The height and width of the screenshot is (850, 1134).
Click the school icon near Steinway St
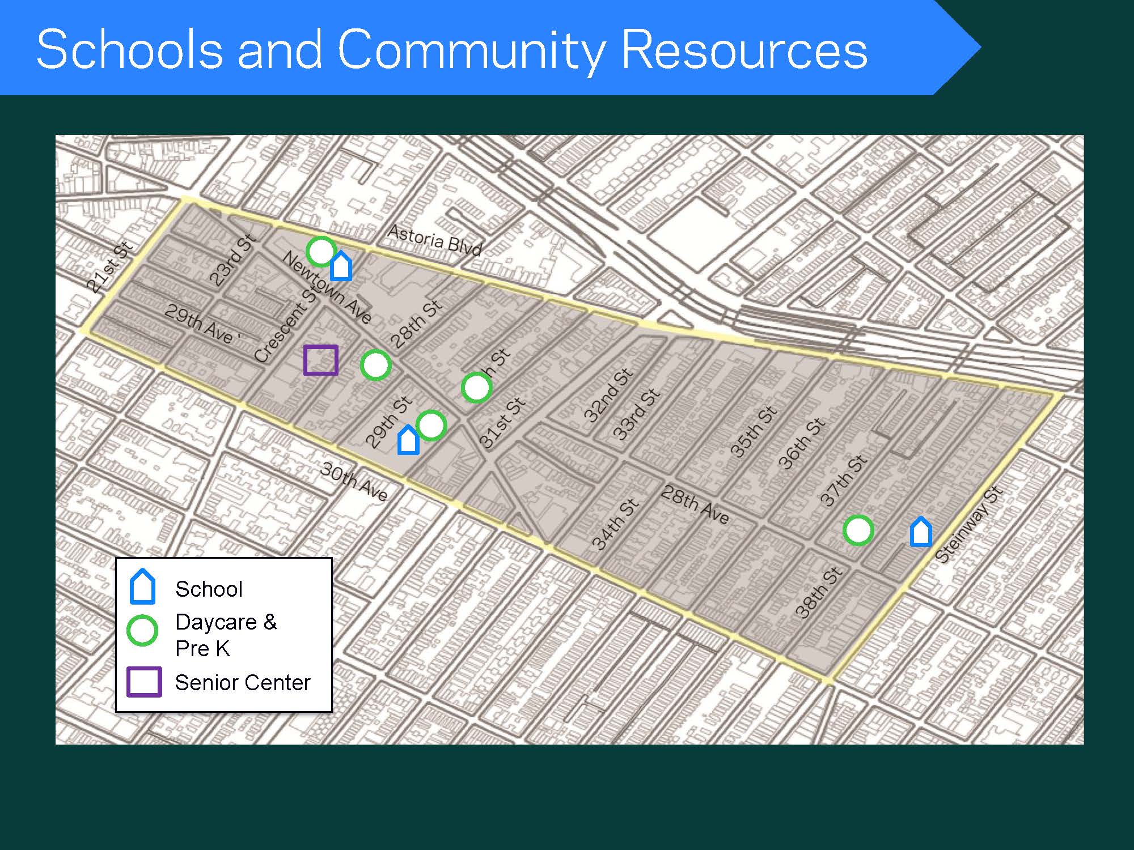[x=921, y=532]
